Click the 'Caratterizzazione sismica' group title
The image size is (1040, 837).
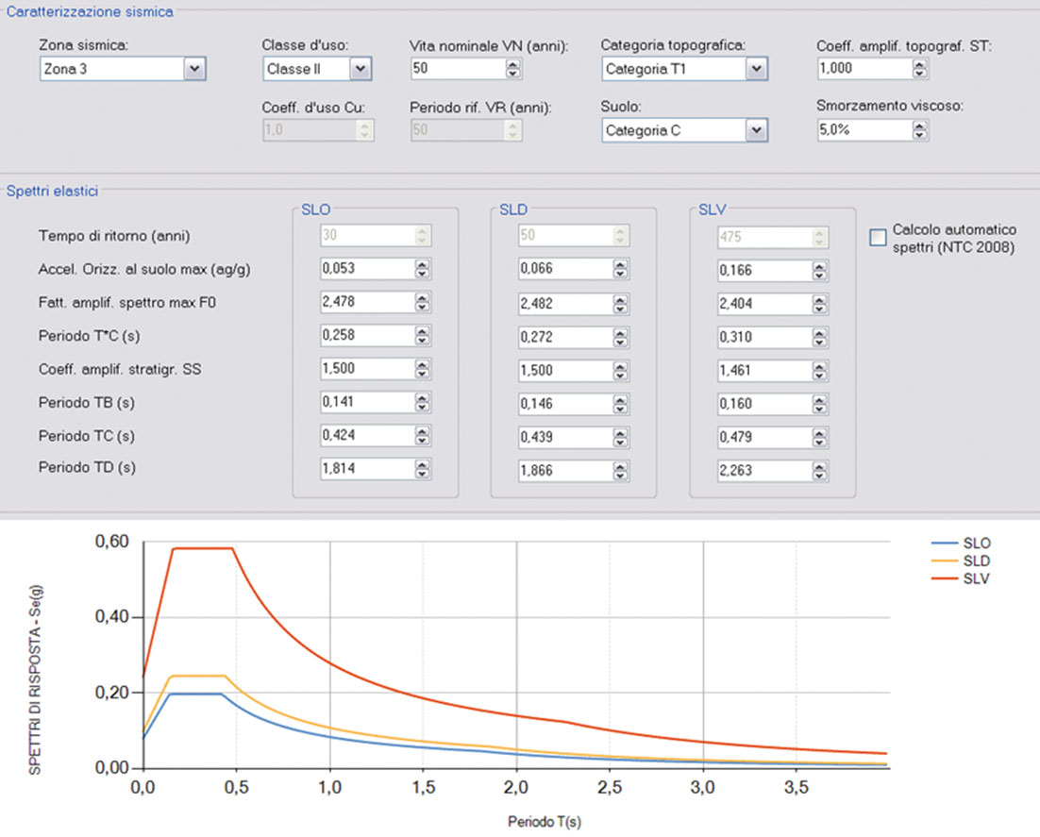pyautogui.click(x=90, y=12)
